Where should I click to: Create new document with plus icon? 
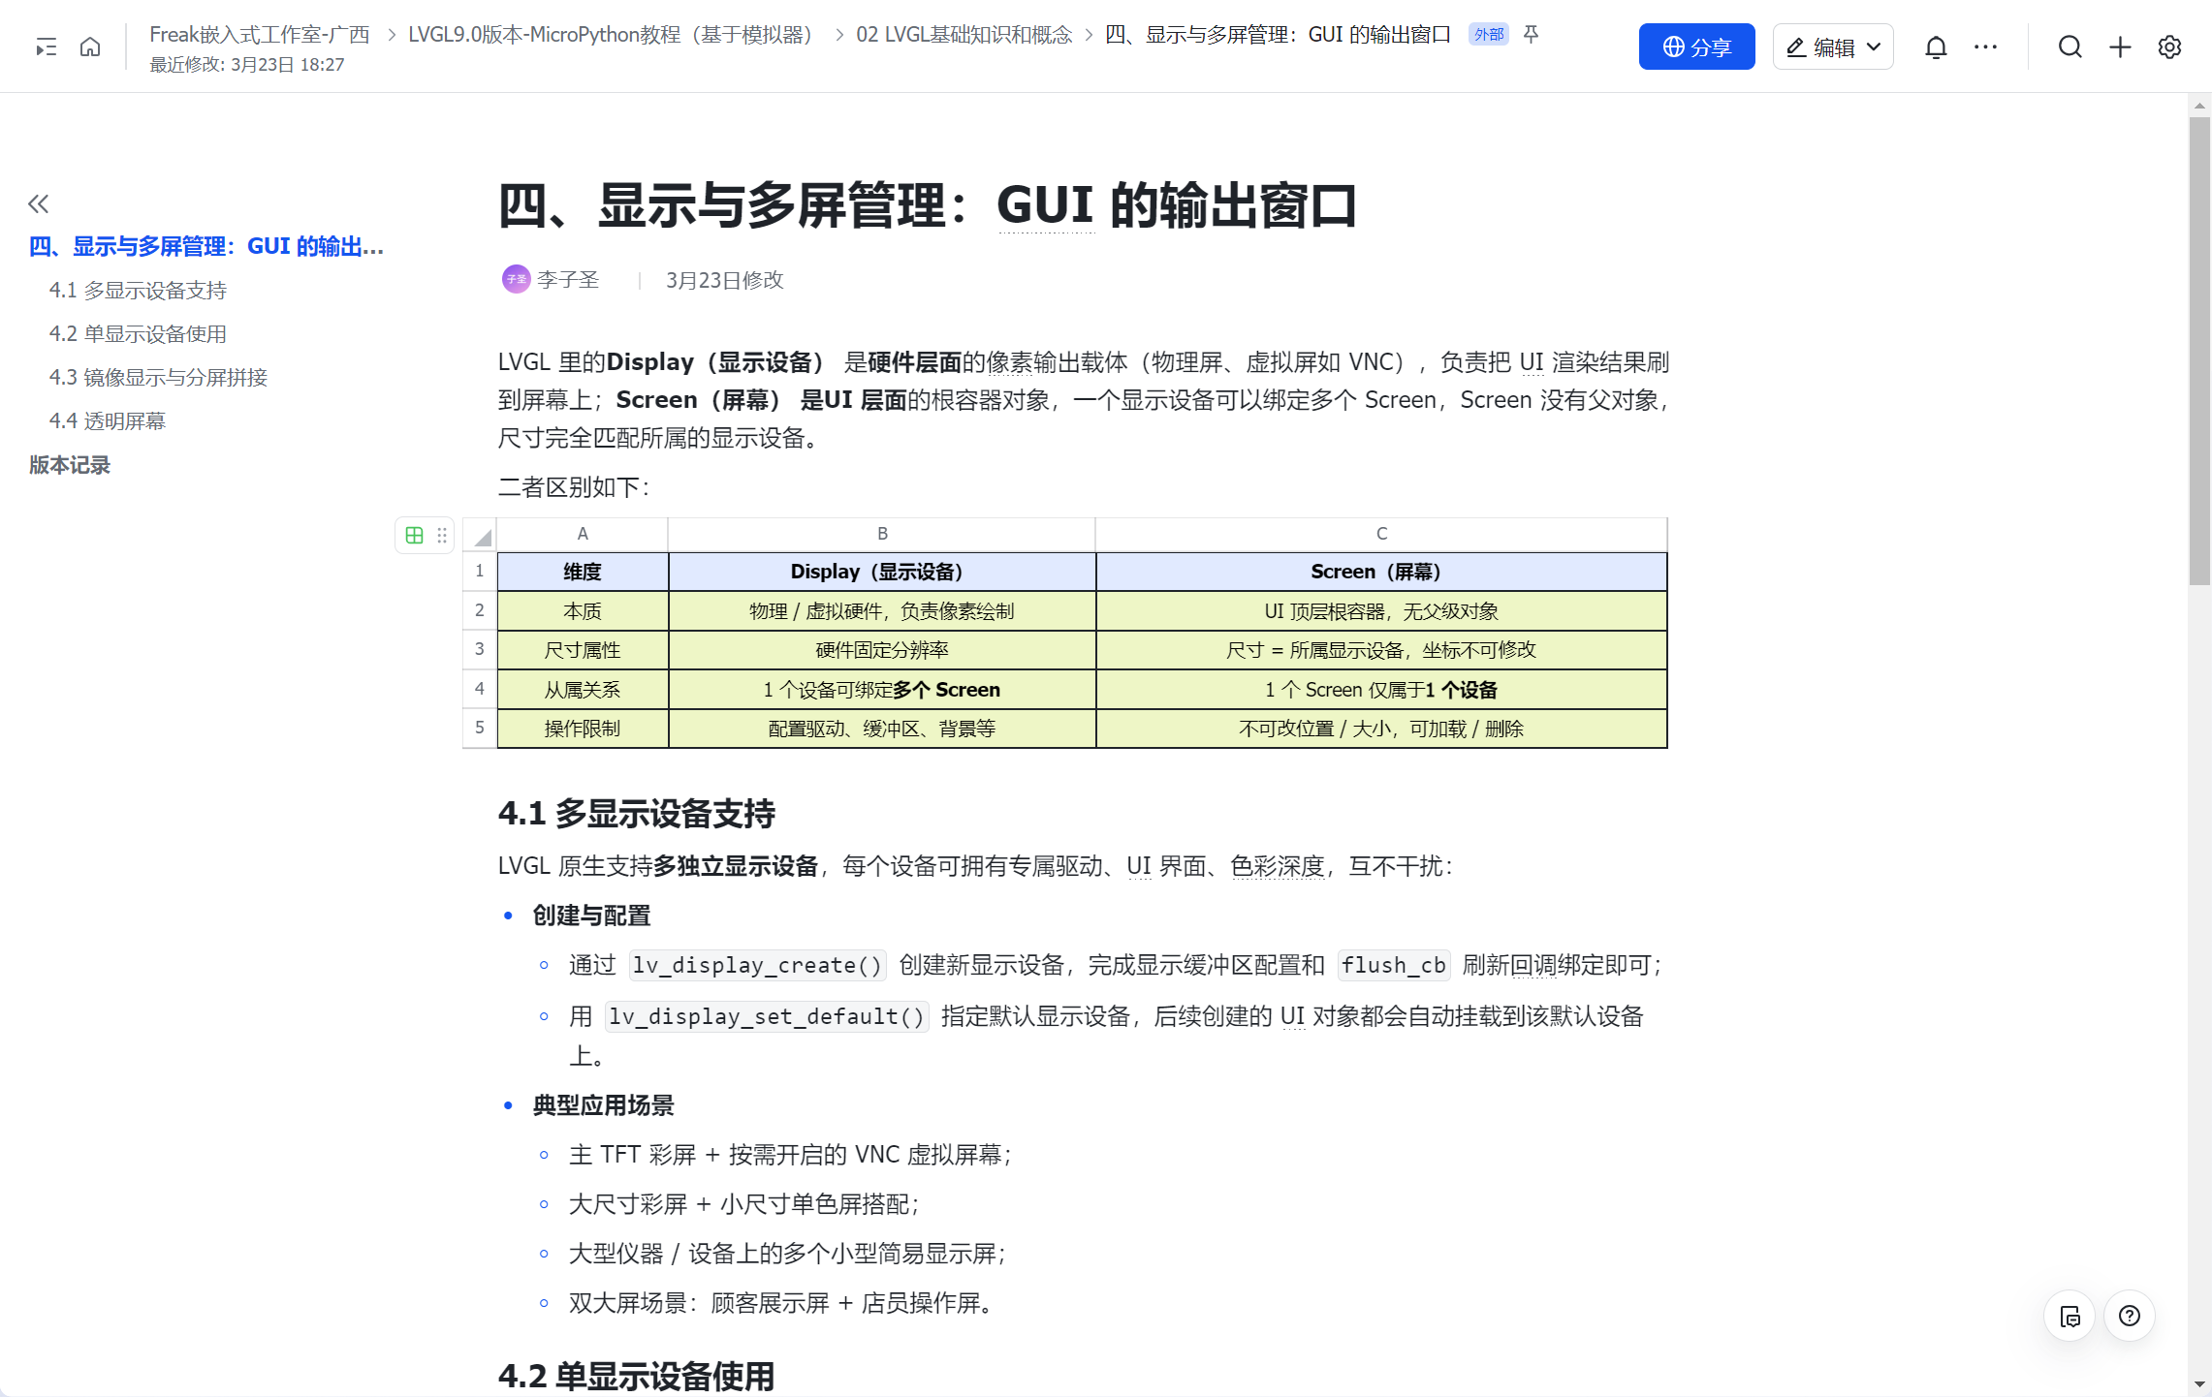[2120, 47]
